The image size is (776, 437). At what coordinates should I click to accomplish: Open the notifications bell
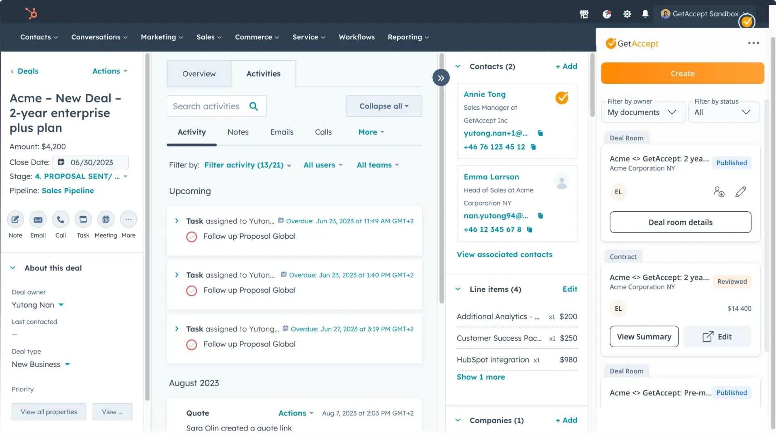[x=645, y=14]
